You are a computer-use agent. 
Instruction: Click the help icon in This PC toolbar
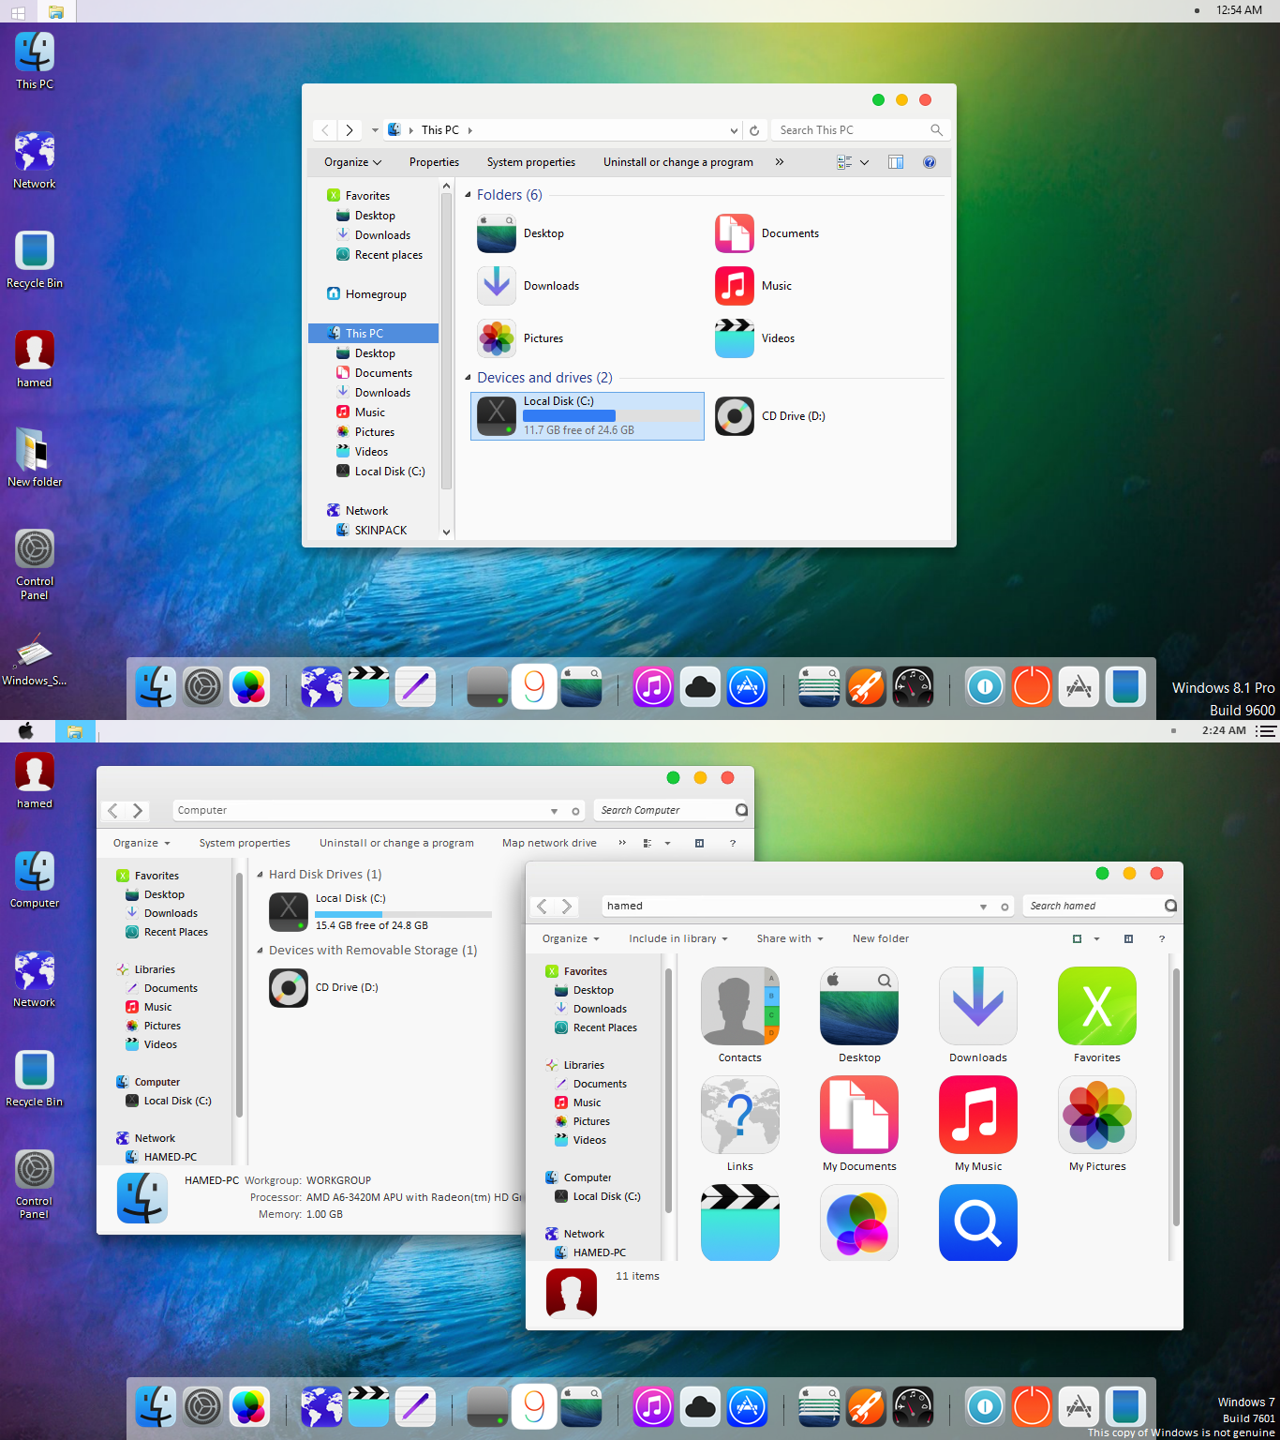[x=930, y=162]
